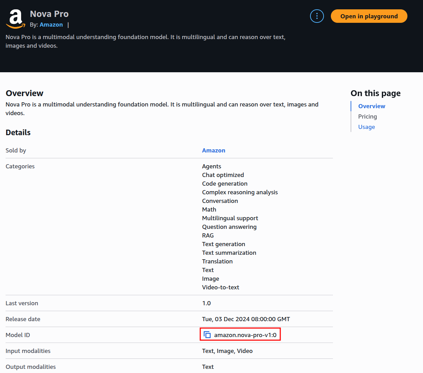Click the Sold by label
The image size is (423, 373).
tap(16, 150)
